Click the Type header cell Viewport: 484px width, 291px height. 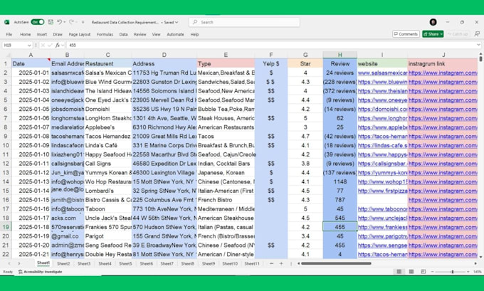[x=226, y=63]
